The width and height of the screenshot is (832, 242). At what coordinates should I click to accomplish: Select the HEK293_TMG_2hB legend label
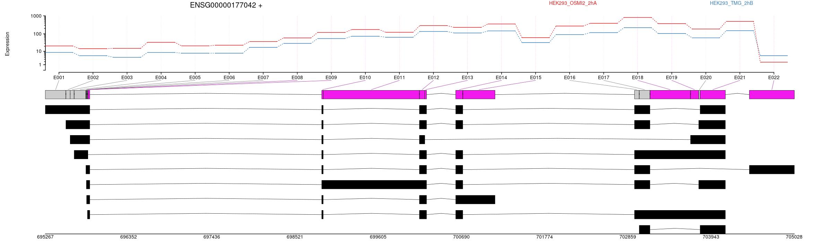coord(731,3)
